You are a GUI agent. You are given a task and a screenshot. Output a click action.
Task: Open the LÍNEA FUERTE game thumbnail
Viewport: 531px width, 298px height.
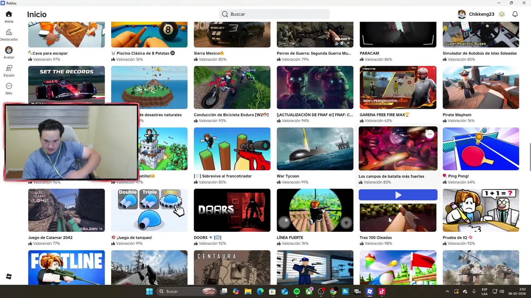[x=315, y=210]
